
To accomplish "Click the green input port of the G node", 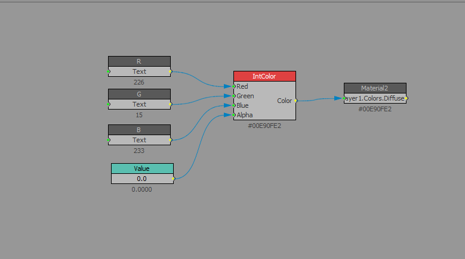I will pos(109,104).
